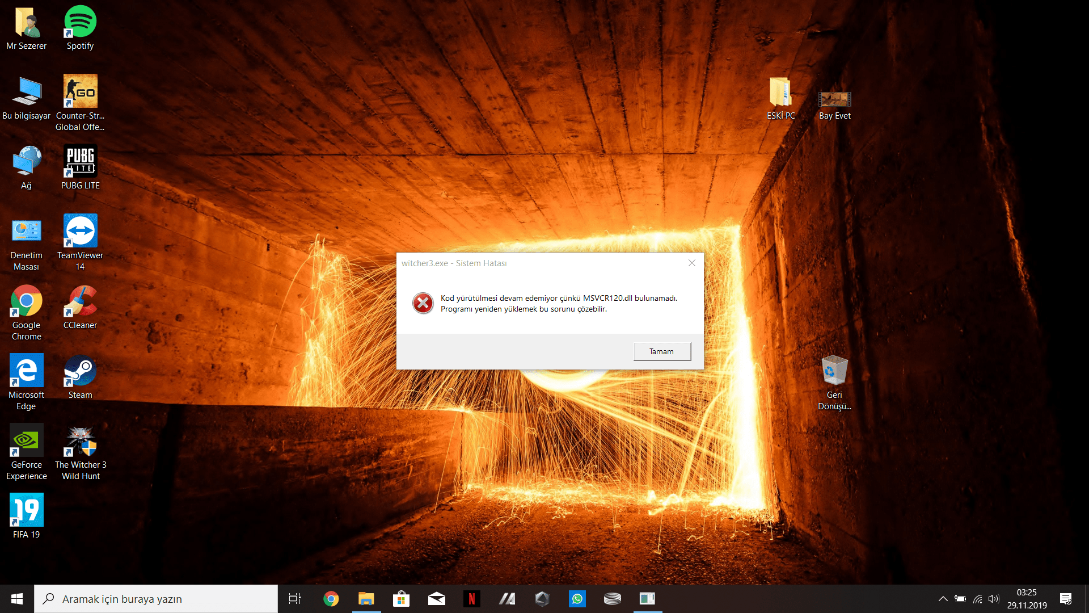1089x613 pixels.
Task: Open the Windows Start menu
Action: point(17,599)
